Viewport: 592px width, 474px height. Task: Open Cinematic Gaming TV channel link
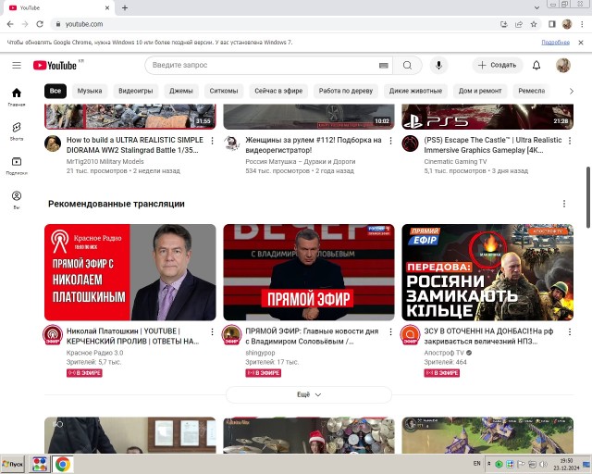[x=455, y=161]
